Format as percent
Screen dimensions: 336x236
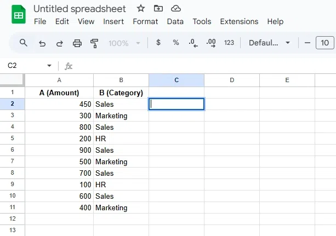(176, 43)
